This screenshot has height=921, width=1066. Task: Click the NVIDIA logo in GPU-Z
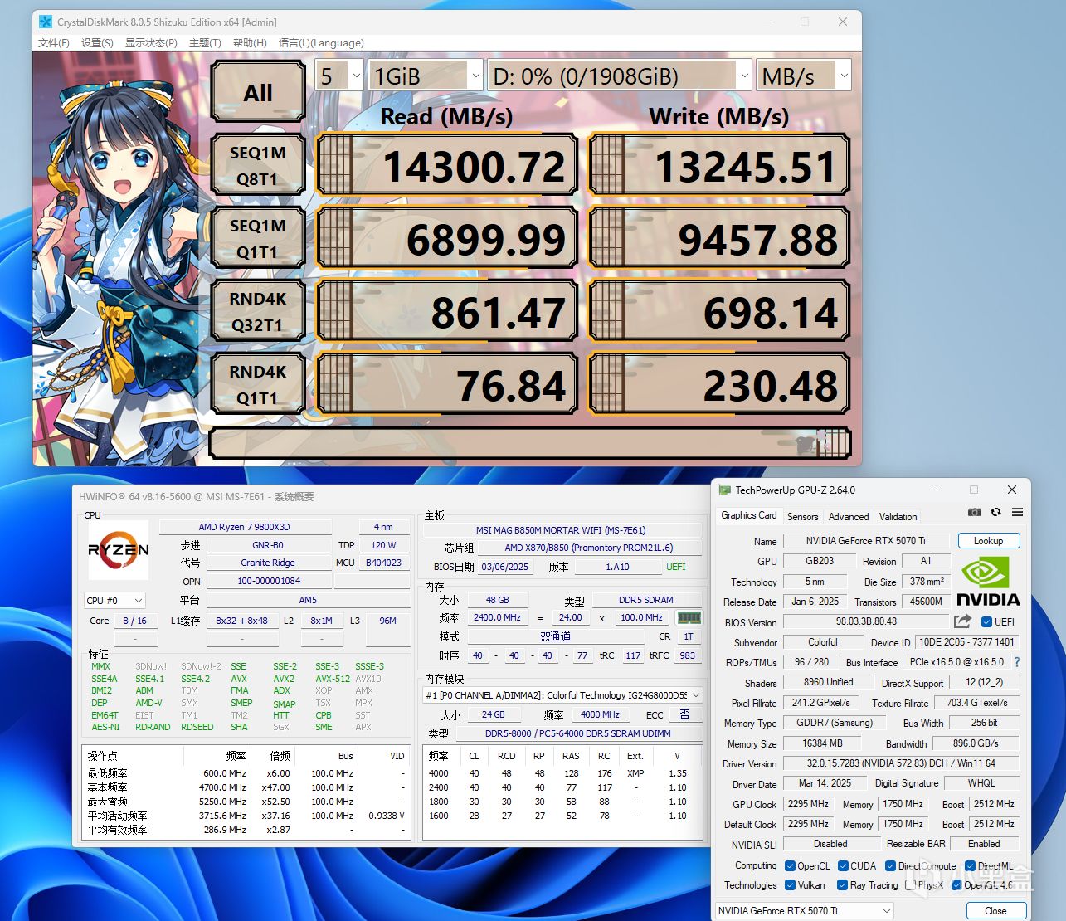pos(987,582)
